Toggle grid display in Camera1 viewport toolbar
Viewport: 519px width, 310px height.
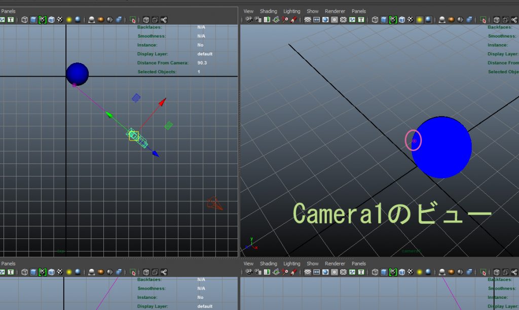pos(308,20)
